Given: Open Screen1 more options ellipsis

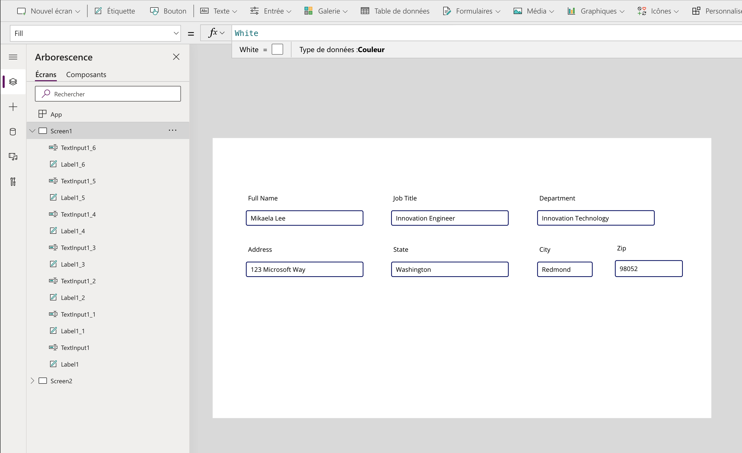Looking at the screenshot, I should click(x=173, y=130).
